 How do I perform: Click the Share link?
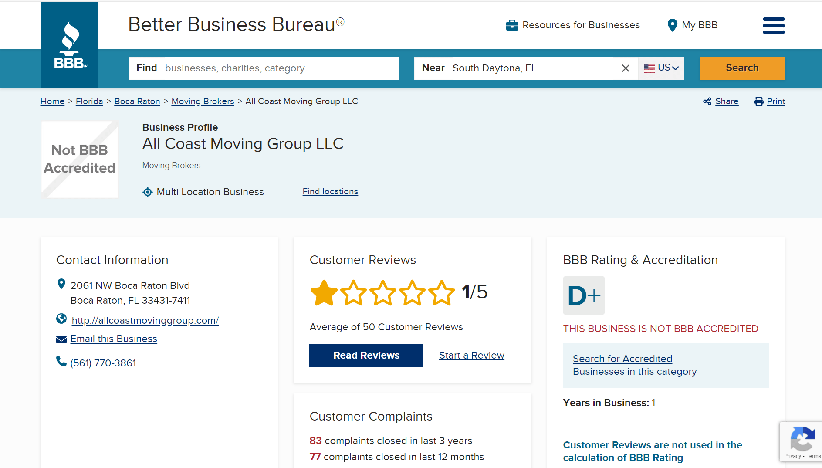click(x=727, y=102)
